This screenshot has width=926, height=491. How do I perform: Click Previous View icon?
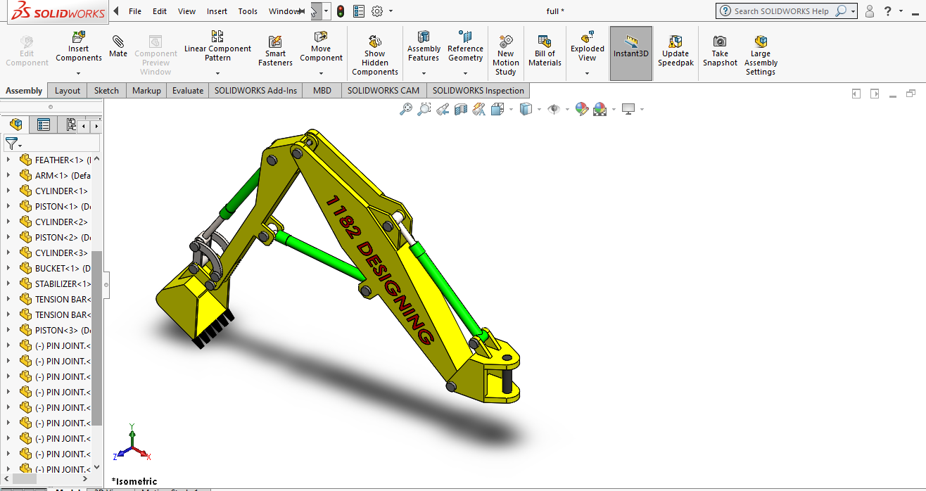[x=442, y=109]
